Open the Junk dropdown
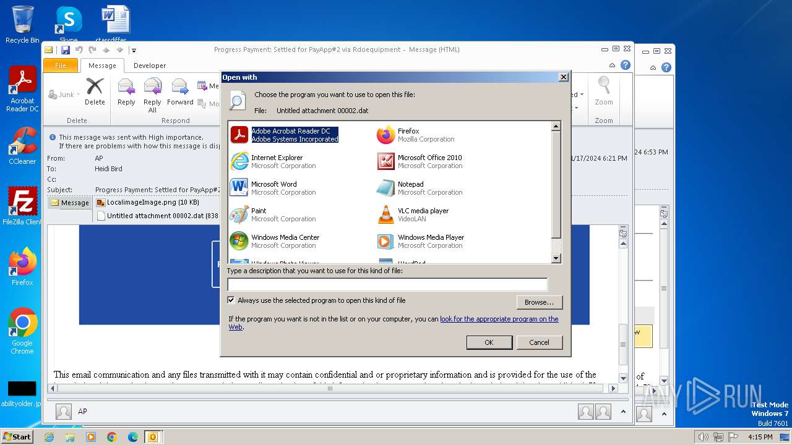This screenshot has height=445, width=792. point(64,95)
